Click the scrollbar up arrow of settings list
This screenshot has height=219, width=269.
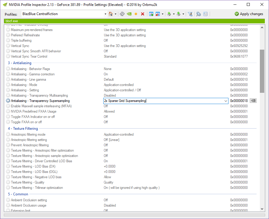(262, 27)
